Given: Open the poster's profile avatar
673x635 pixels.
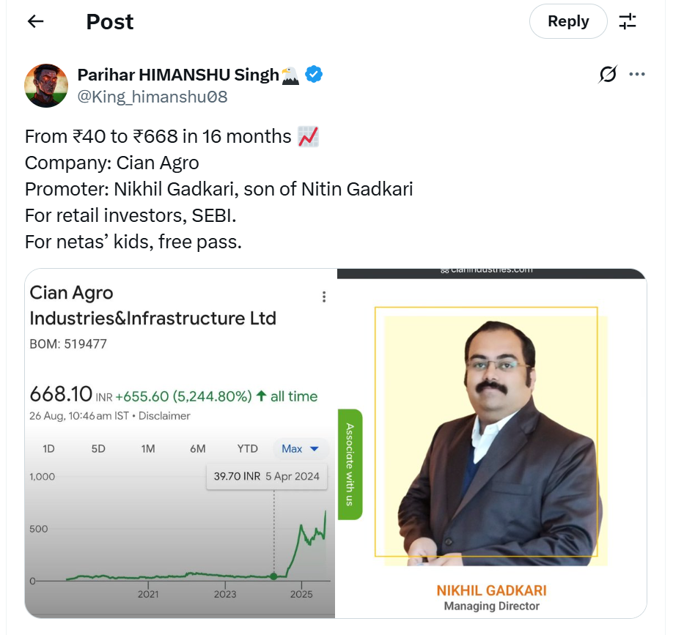Looking at the screenshot, I should click(x=46, y=86).
